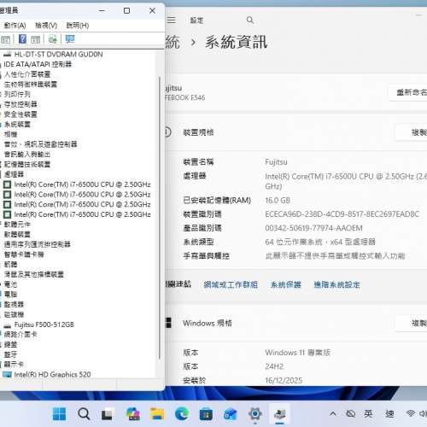Open 進階系統設定 link
Viewport: 427px width, 427px height.
pos(336,284)
